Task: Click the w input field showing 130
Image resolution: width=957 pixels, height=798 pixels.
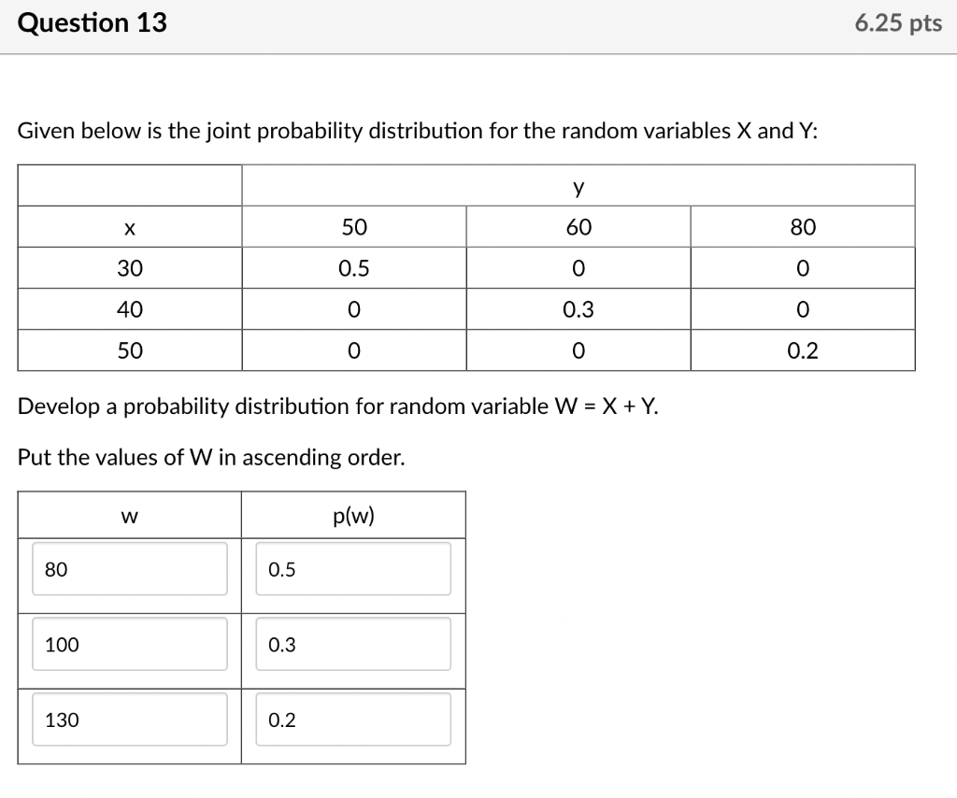Action: coord(130,719)
